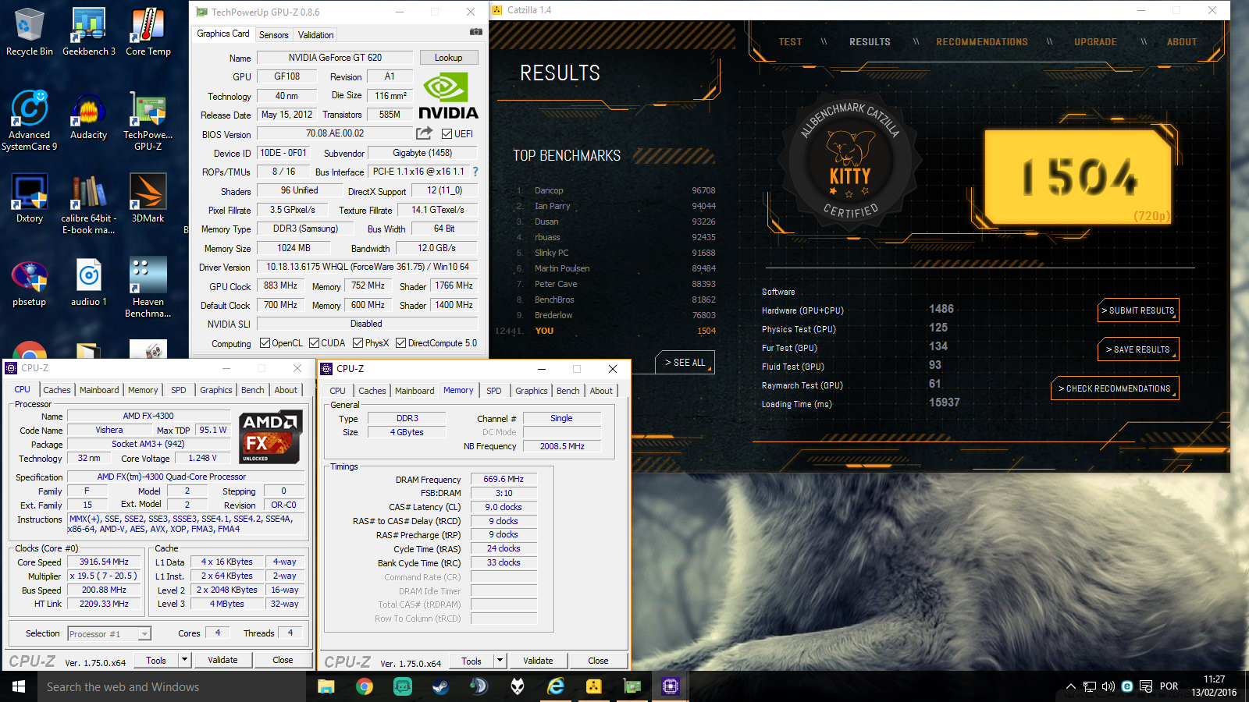Click the Lookup button in GPU-Z

[x=448, y=58]
